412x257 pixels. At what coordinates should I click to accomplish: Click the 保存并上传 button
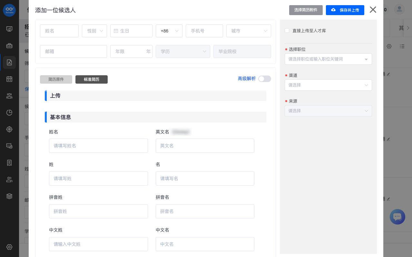pyautogui.click(x=345, y=10)
